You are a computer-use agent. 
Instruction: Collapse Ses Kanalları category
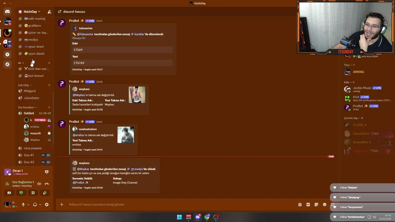pos(27,107)
